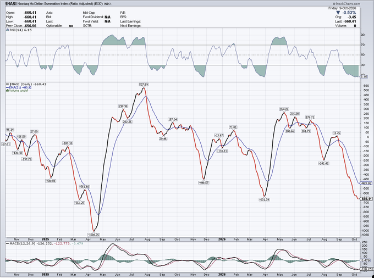Click the 6.15 RSI axis tag

click(x=364, y=77)
